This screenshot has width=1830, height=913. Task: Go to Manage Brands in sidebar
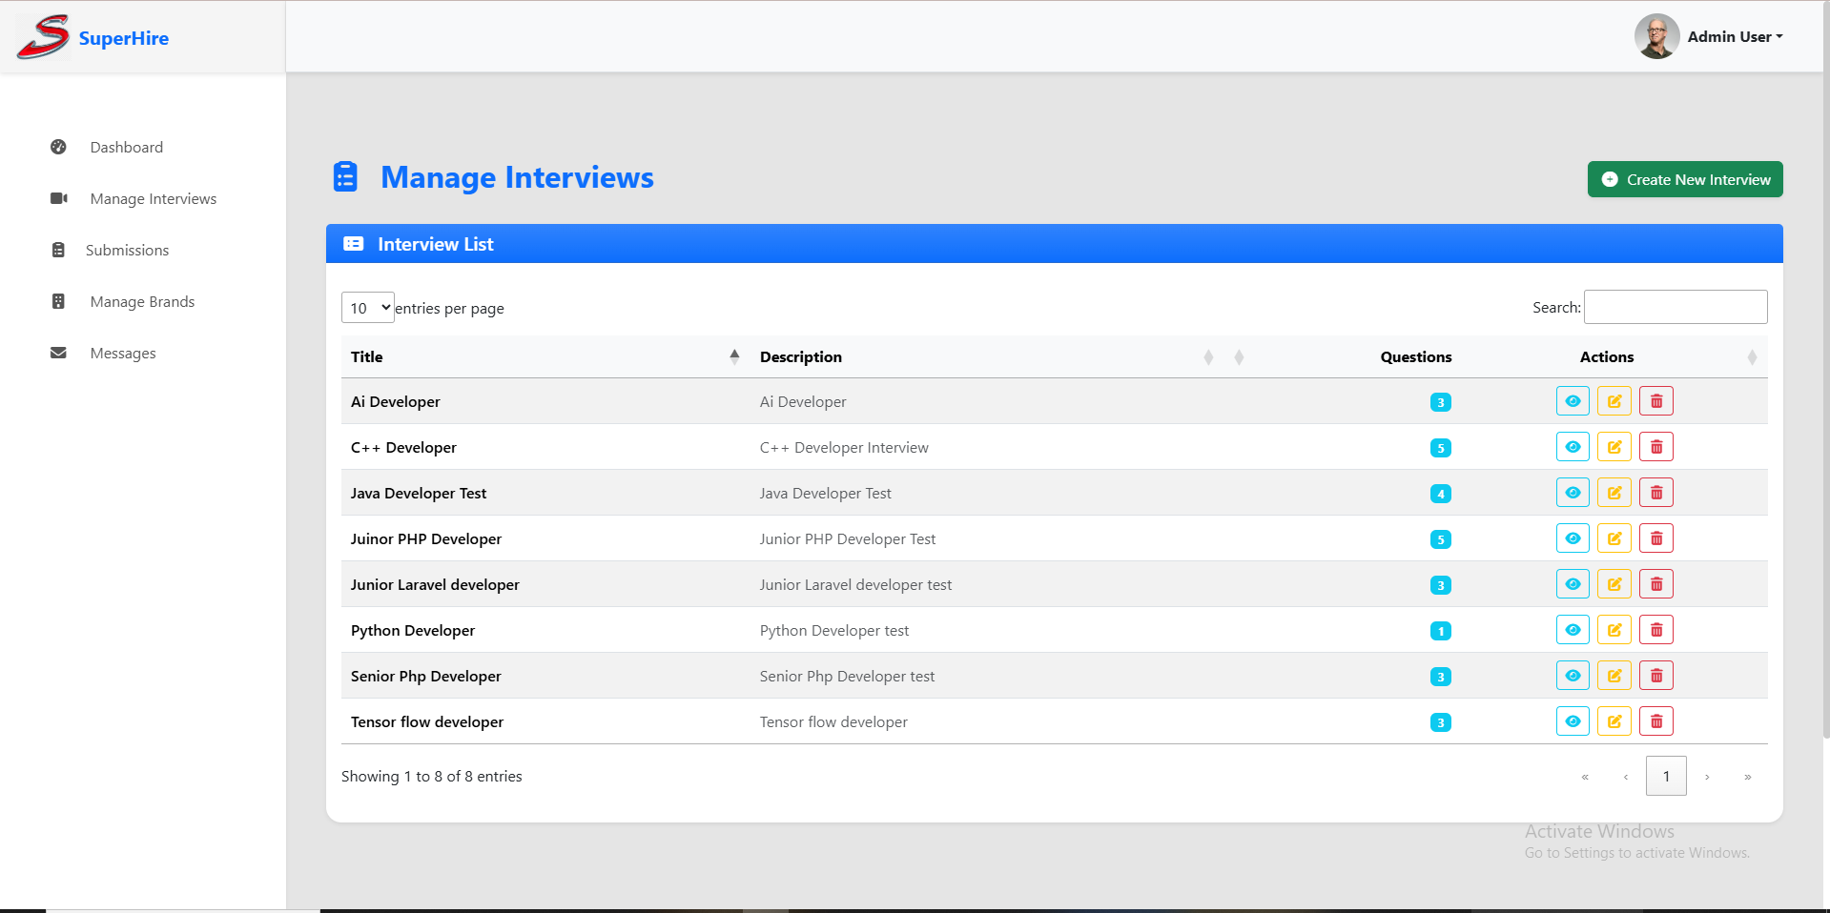pos(142,302)
